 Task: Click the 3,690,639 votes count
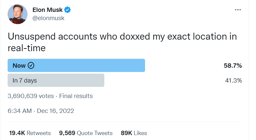point(31,96)
